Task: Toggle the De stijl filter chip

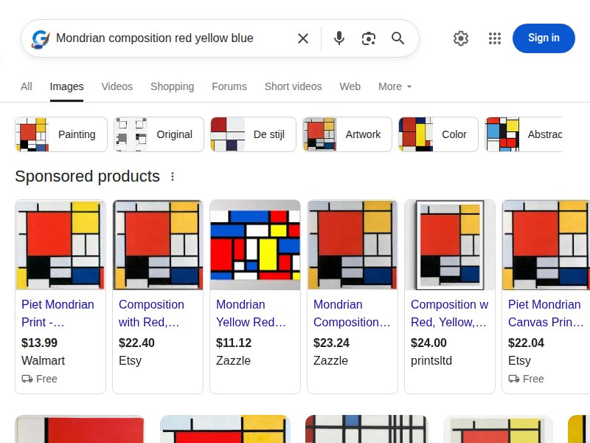Action: (253, 134)
